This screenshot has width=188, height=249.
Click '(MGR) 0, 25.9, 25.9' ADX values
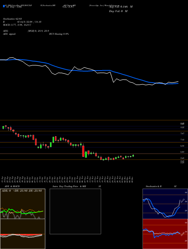click(38, 31)
